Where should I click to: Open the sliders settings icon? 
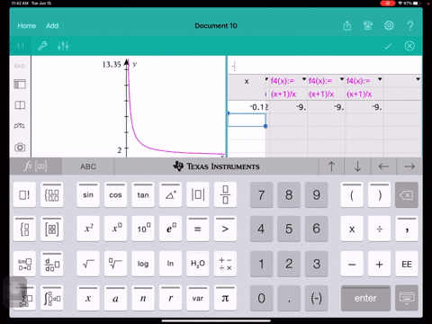[x=63, y=46]
